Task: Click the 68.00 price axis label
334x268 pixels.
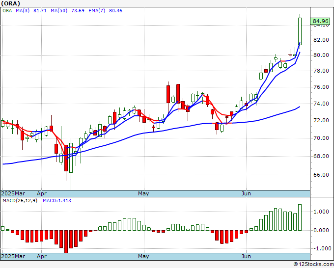Action: (321, 156)
